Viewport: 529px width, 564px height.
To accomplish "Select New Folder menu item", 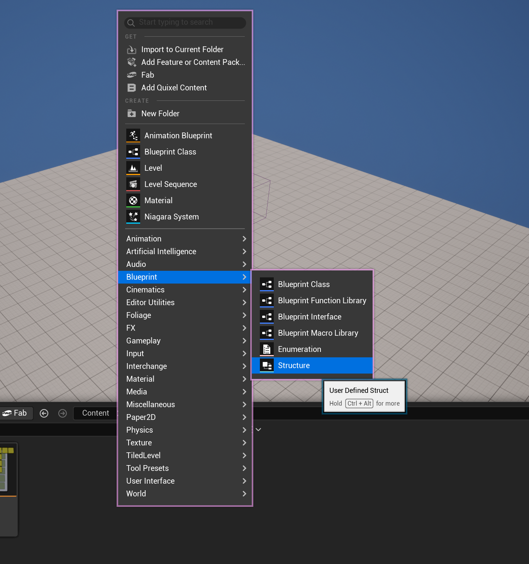I will (160, 114).
